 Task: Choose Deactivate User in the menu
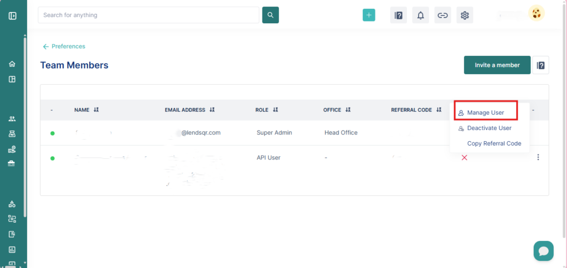(x=489, y=128)
